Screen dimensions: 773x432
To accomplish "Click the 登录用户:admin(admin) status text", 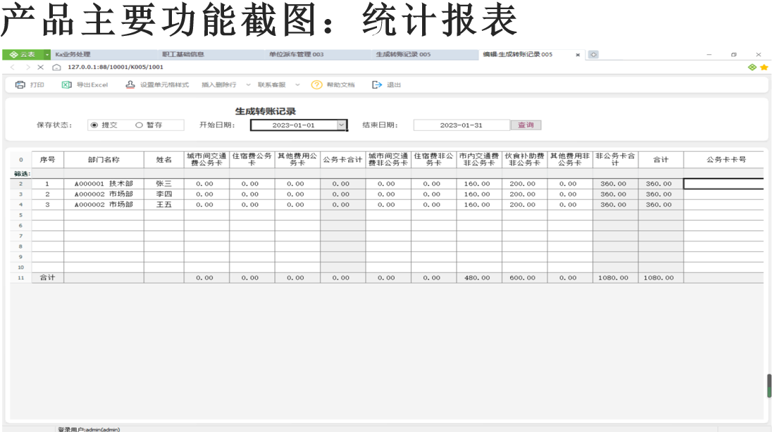I will (x=89, y=429).
